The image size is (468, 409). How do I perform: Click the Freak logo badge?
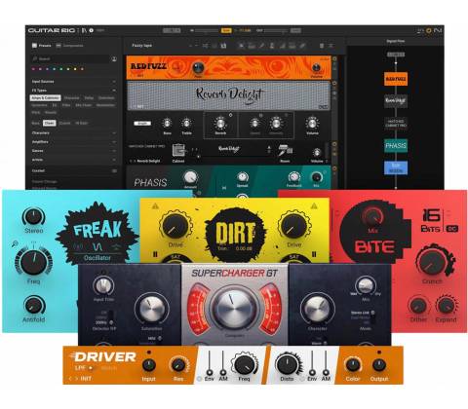pyautogui.click(x=97, y=234)
